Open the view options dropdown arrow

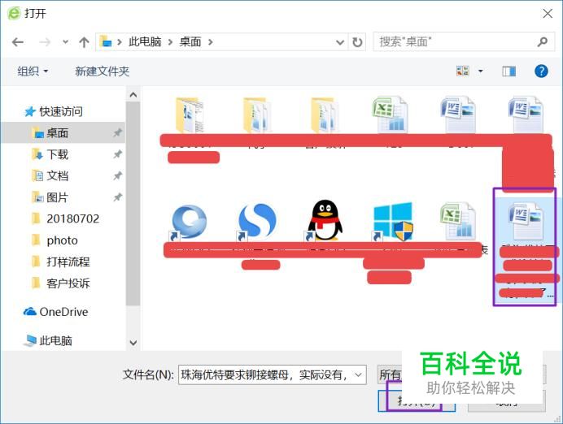click(480, 71)
